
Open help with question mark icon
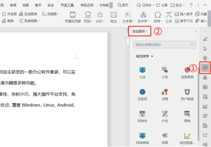click(x=191, y=5)
